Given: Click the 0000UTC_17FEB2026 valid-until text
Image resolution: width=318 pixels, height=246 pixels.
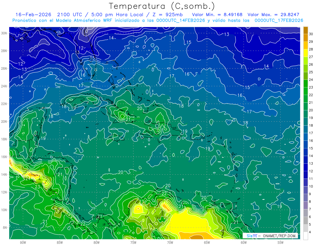Looking at the screenshot, I should [279, 20].
